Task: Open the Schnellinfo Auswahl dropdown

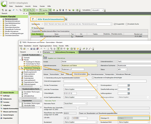Action: pos(102,10)
